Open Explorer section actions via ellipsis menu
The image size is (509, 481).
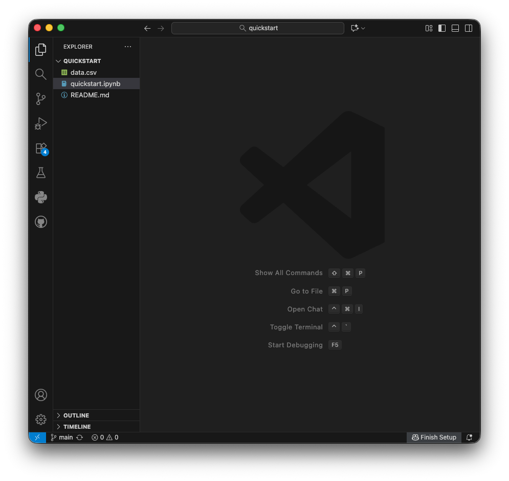click(x=127, y=47)
